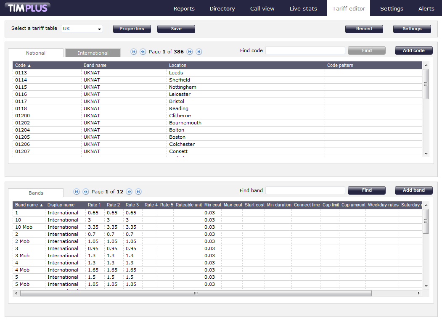Go to previous page of bands list
The width and height of the screenshot is (442, 322).
[x=86, y=192]
